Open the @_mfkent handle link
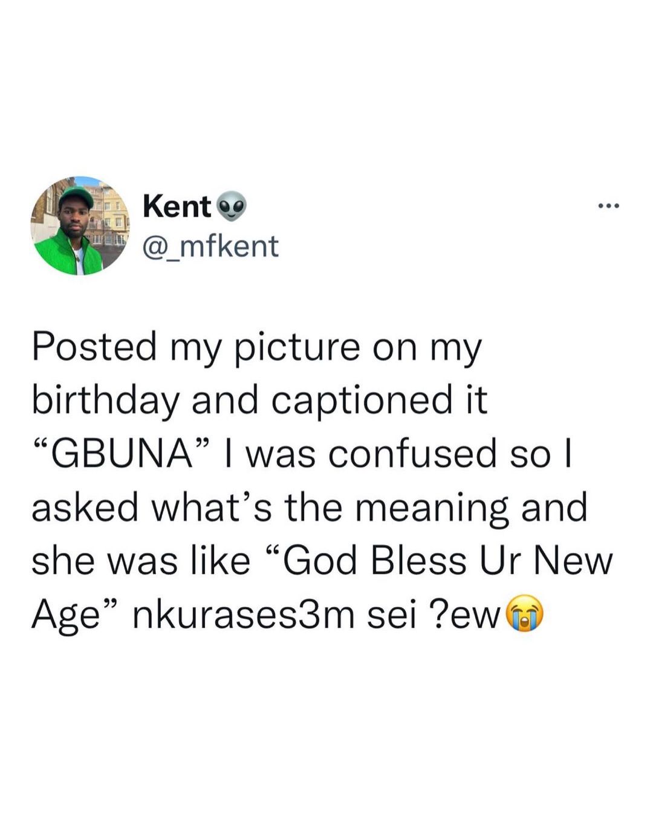Screen dimensions: 653x815 [x=210, y=246]
